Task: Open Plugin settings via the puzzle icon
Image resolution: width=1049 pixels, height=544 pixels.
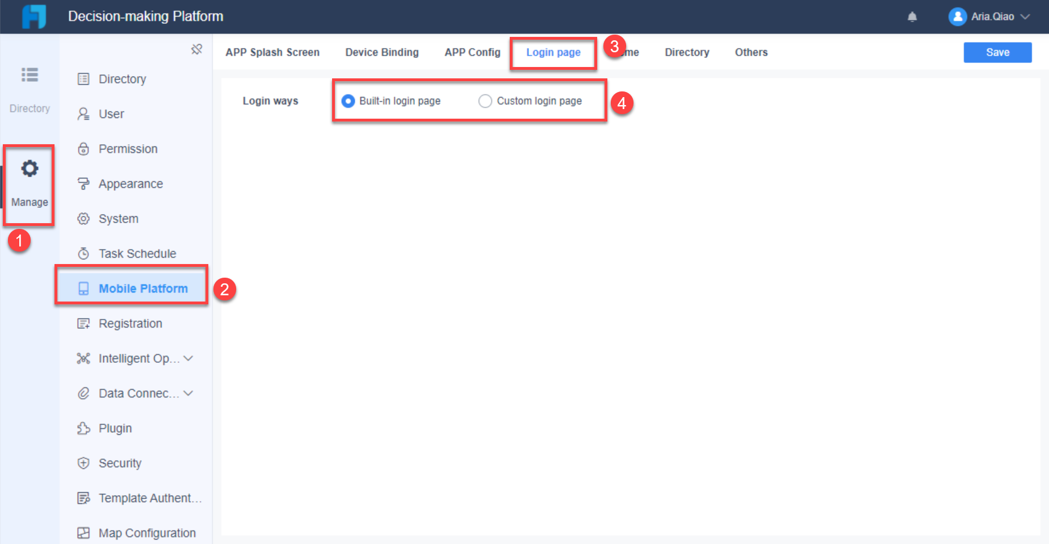Action: point(83,428)
